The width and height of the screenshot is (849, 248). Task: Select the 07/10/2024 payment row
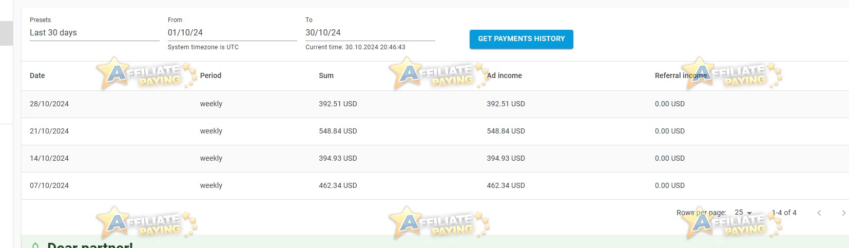[435, 186]
